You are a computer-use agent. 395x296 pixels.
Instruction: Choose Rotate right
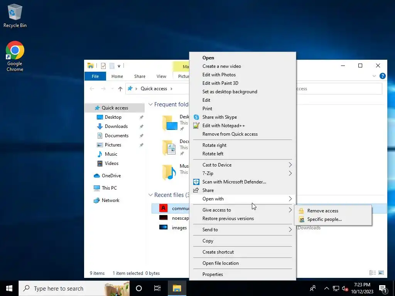[214, 145]
